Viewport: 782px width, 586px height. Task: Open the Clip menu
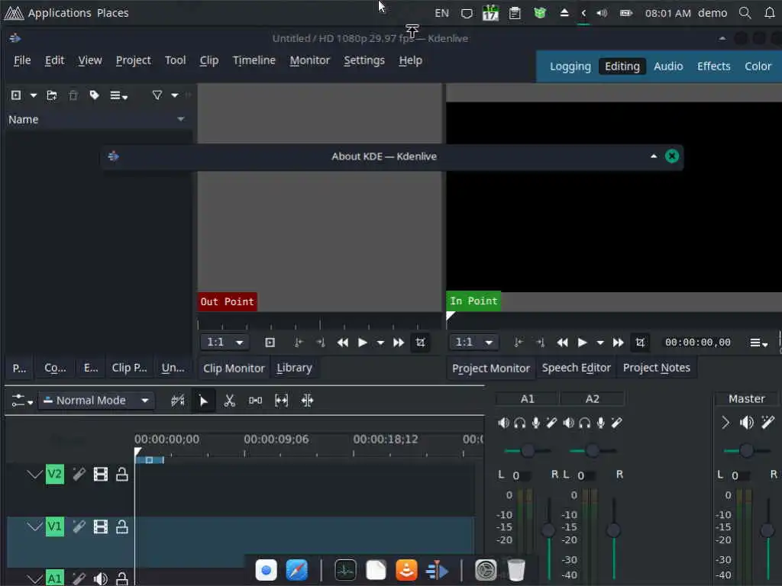point(209,60)
